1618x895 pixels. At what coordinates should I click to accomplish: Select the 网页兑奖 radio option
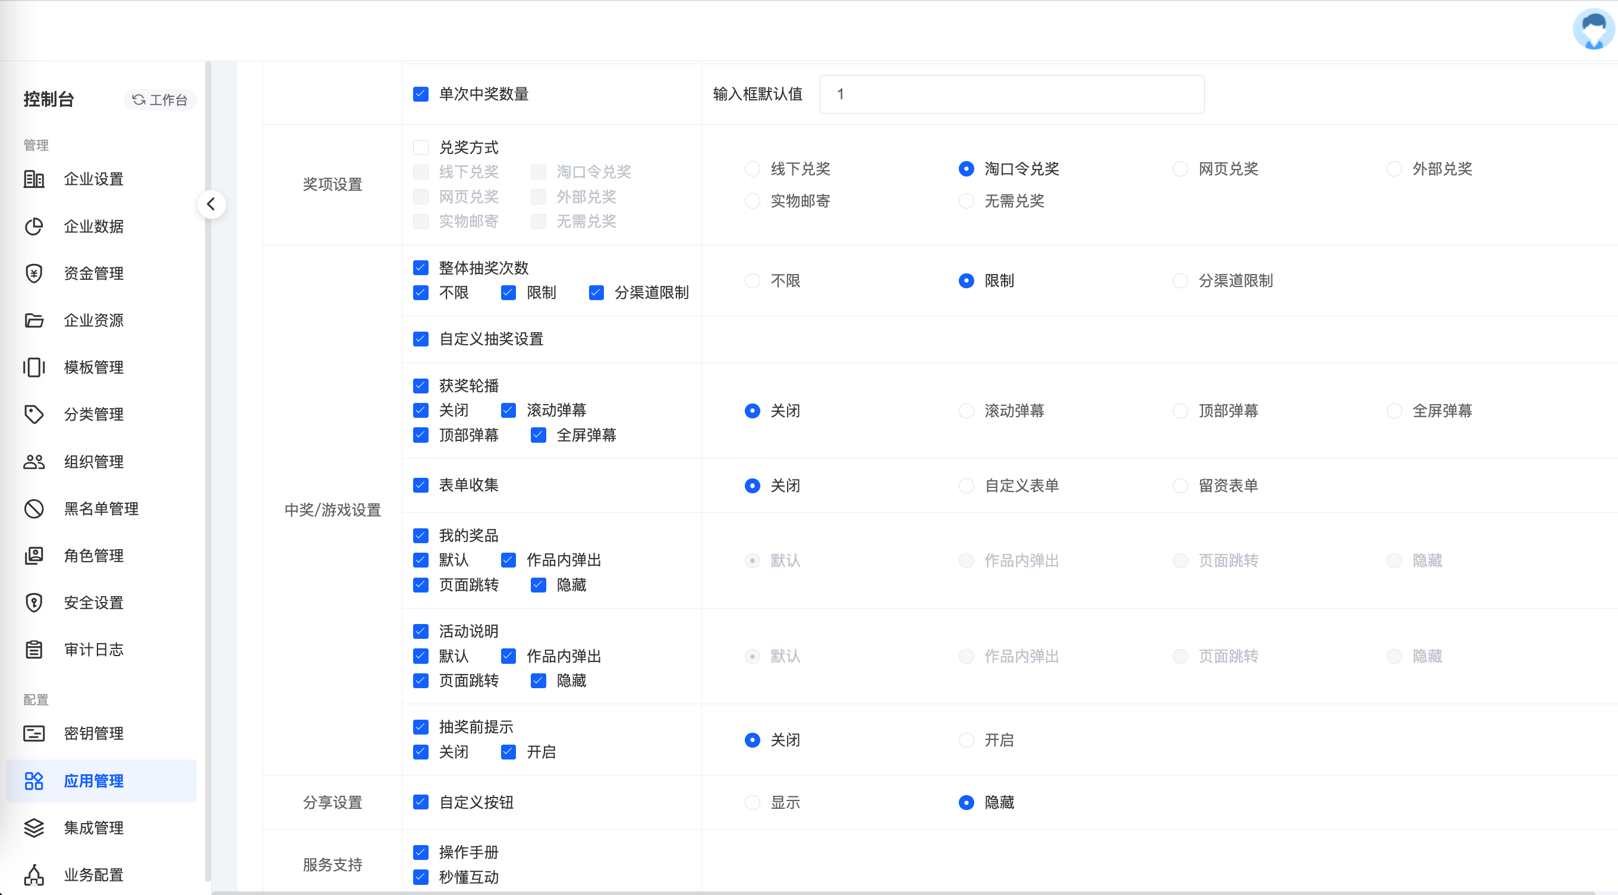1180,169
